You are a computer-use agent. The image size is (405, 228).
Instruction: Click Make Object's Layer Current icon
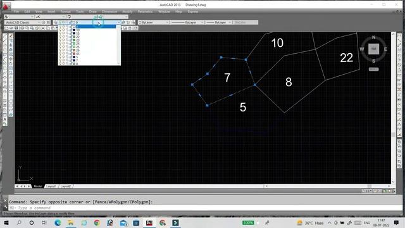pyautogui.click(x=123, y=23)
